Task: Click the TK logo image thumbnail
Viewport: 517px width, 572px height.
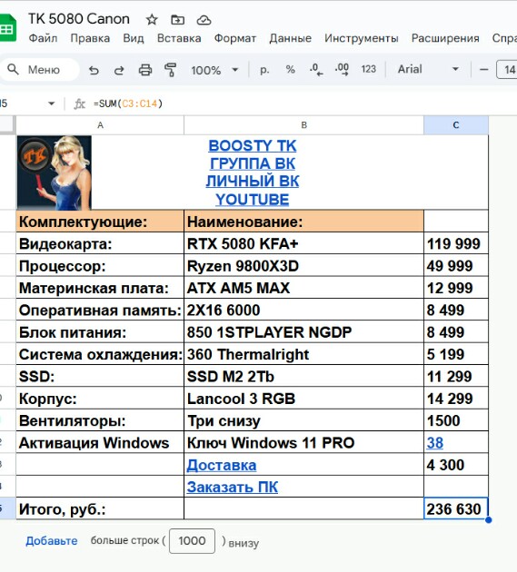Action: tap(55, 173)
